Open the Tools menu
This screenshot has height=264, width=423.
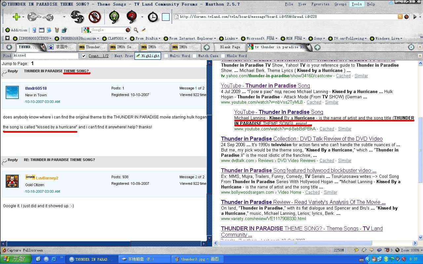[x=356, y=4]
